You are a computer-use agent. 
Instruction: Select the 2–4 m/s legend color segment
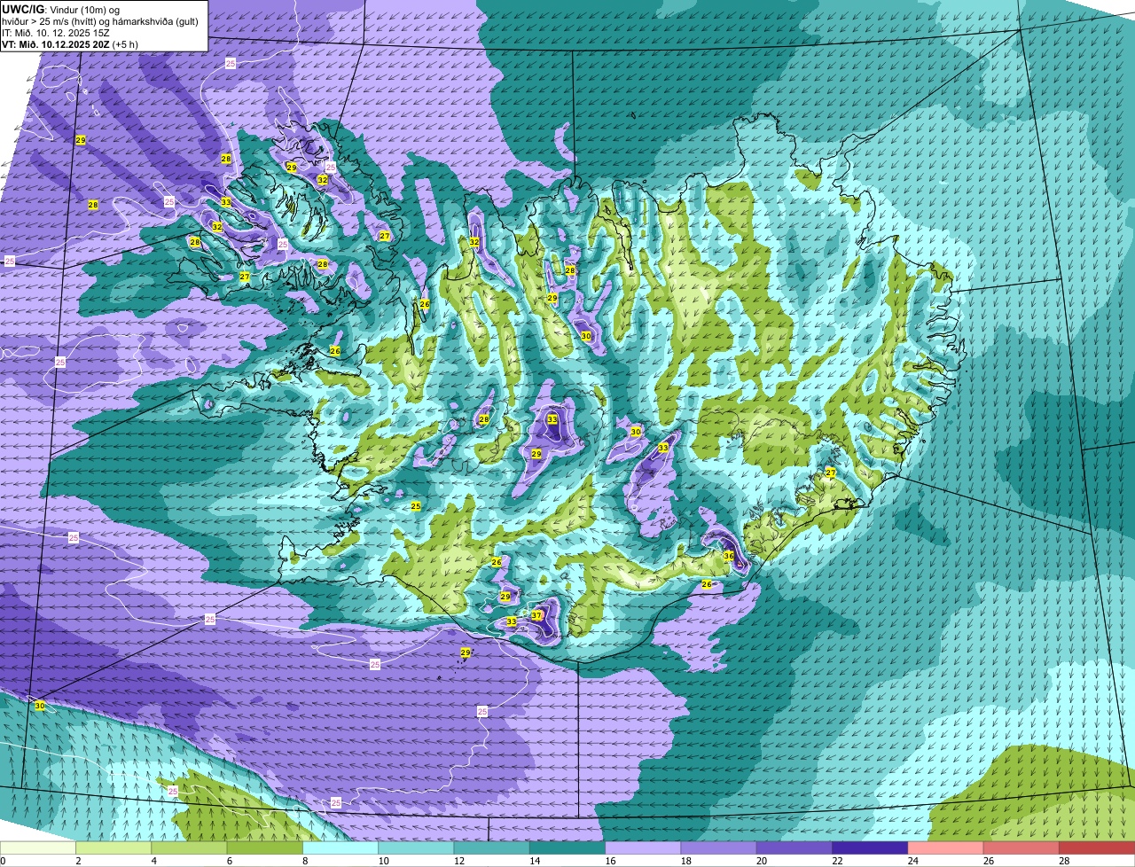pos(114,847)
